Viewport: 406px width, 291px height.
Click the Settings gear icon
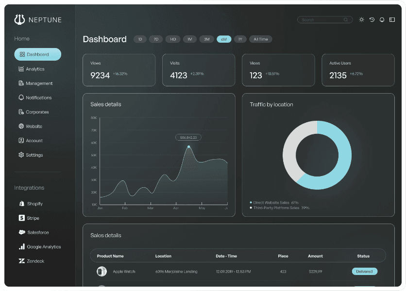point(21,155)
